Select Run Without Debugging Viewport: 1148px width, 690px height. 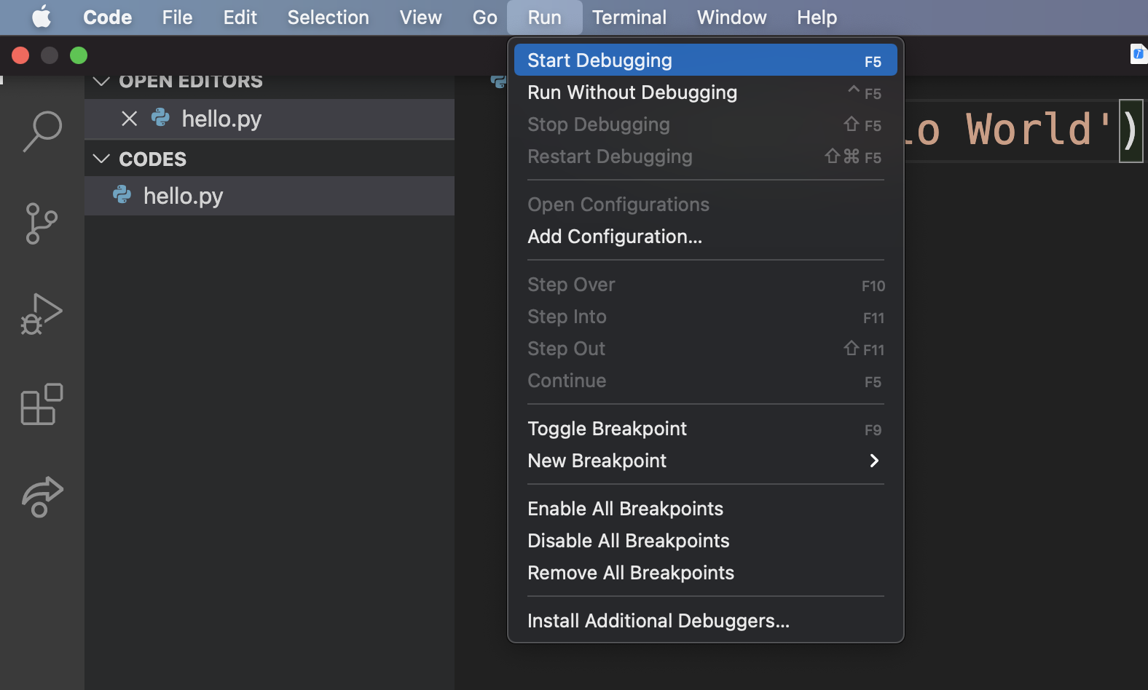(632, 92)
